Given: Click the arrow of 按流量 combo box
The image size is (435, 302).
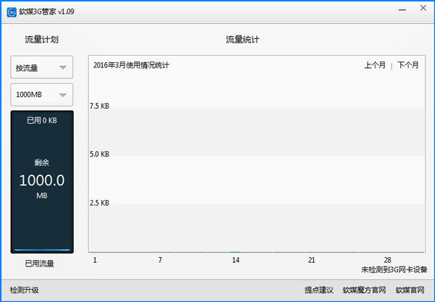Looking at the screenshot, I should point(63,67).
